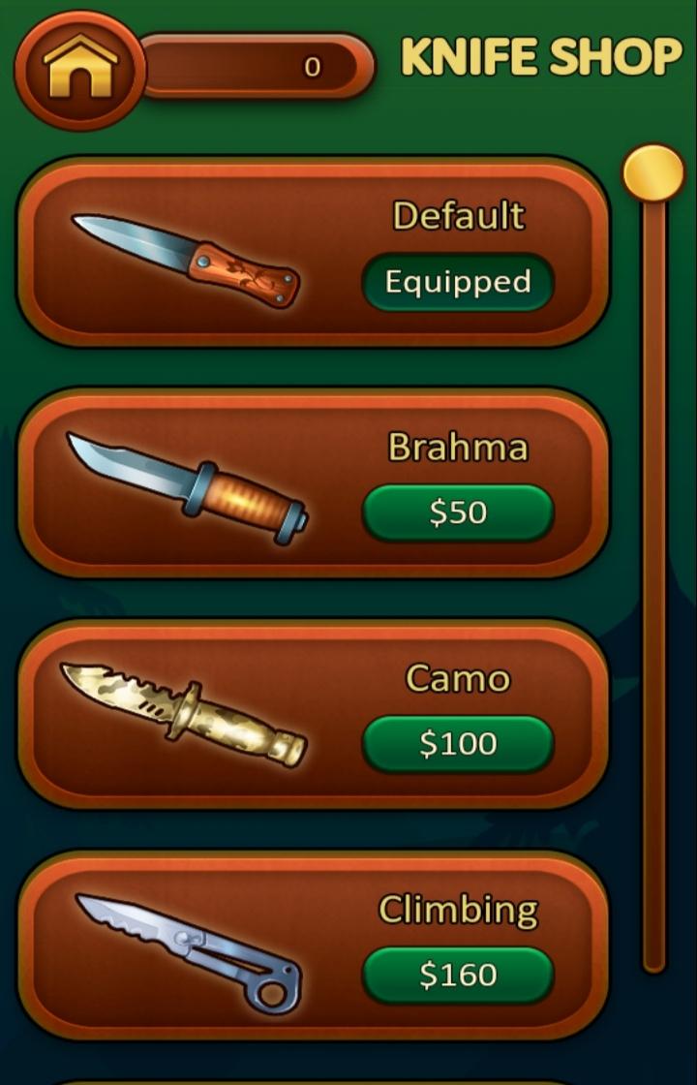
Task: Select the Camo knife image
Action: (x=183, y=715)
